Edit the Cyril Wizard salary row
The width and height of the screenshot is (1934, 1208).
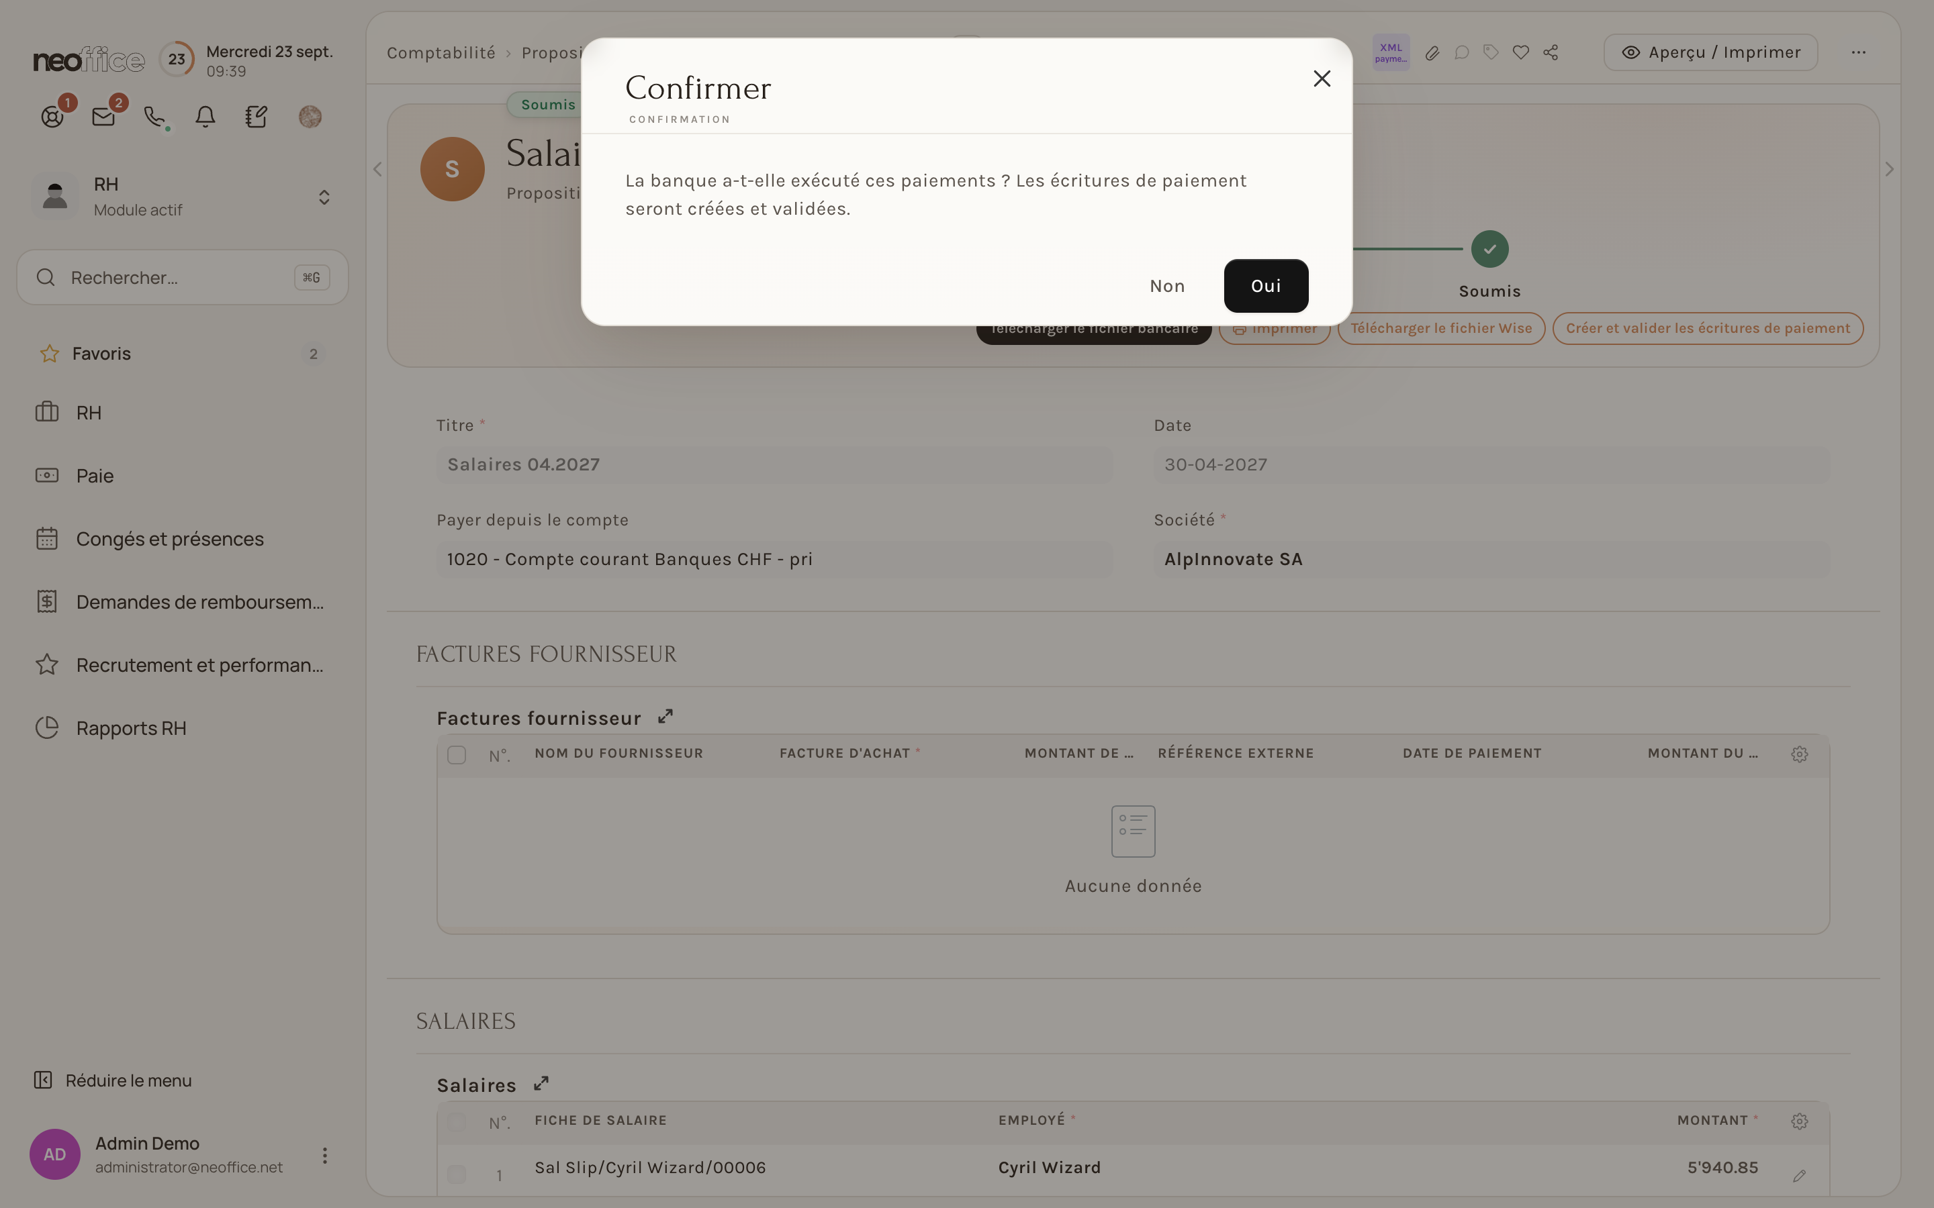1799,1176
